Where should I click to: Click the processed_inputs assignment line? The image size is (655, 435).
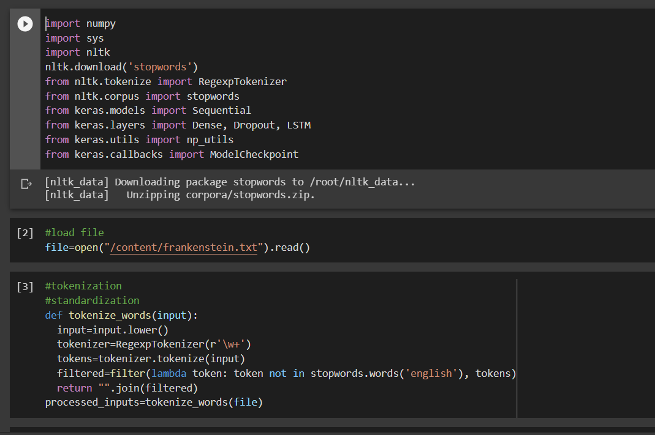coord(154,403)
